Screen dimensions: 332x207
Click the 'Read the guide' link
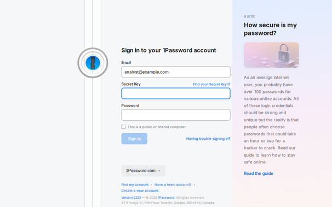[259, 174]
